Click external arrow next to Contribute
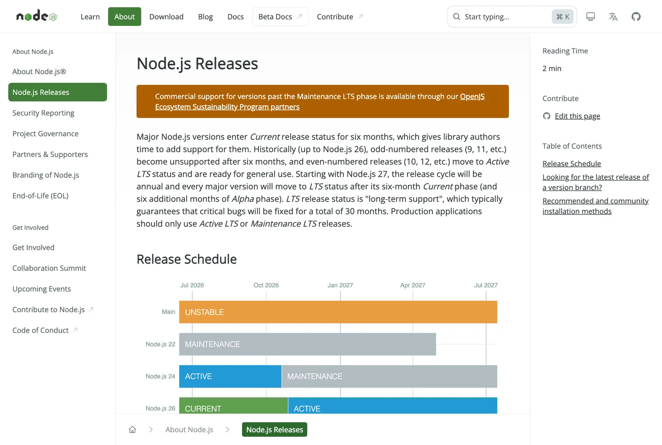The width and height of the screenshot is (662, 445). point(360,17)
